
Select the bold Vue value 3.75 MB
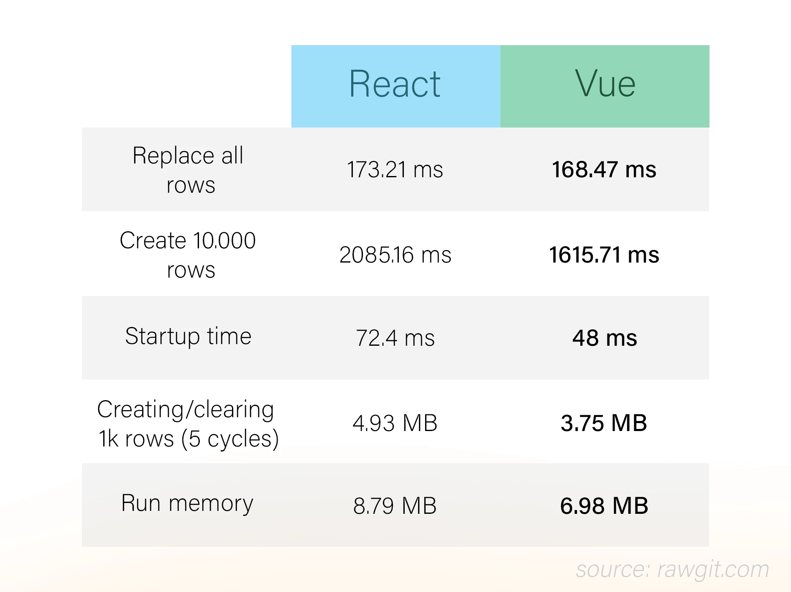604,423
